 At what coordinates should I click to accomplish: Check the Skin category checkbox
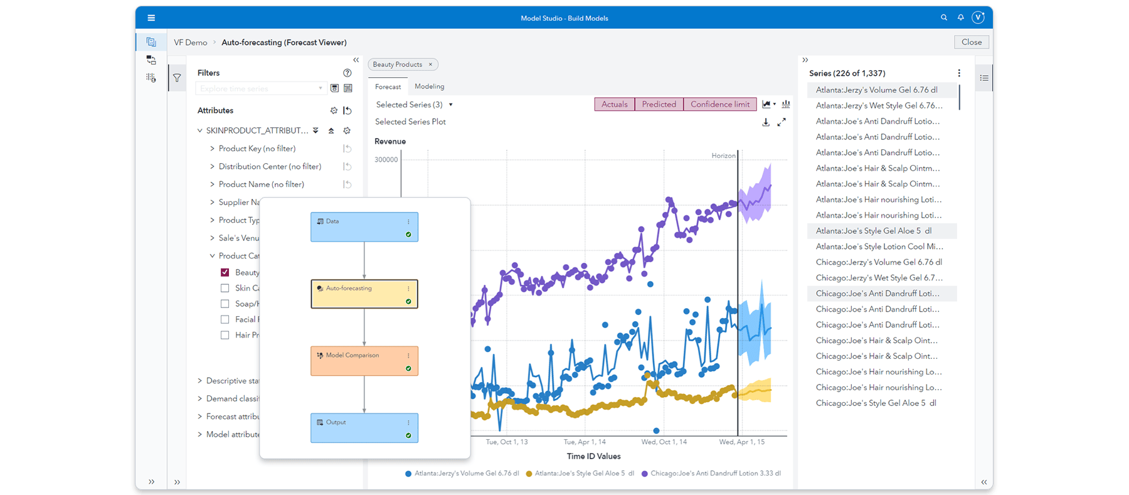pyautogui.click(x=225, y=288)
